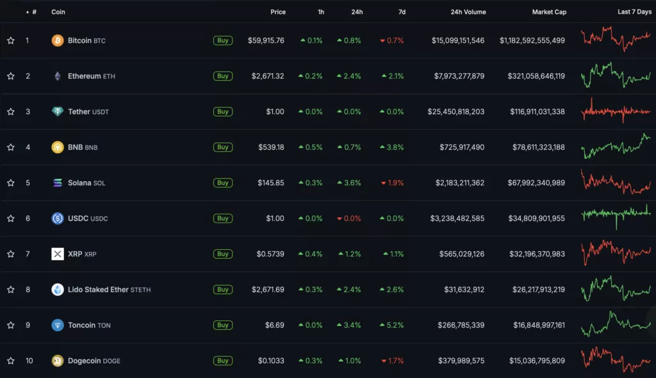Screen dimensions: 656x378
Task: Open BNB's last 7 days sparkline chart
Action: (x=615, y=147)
